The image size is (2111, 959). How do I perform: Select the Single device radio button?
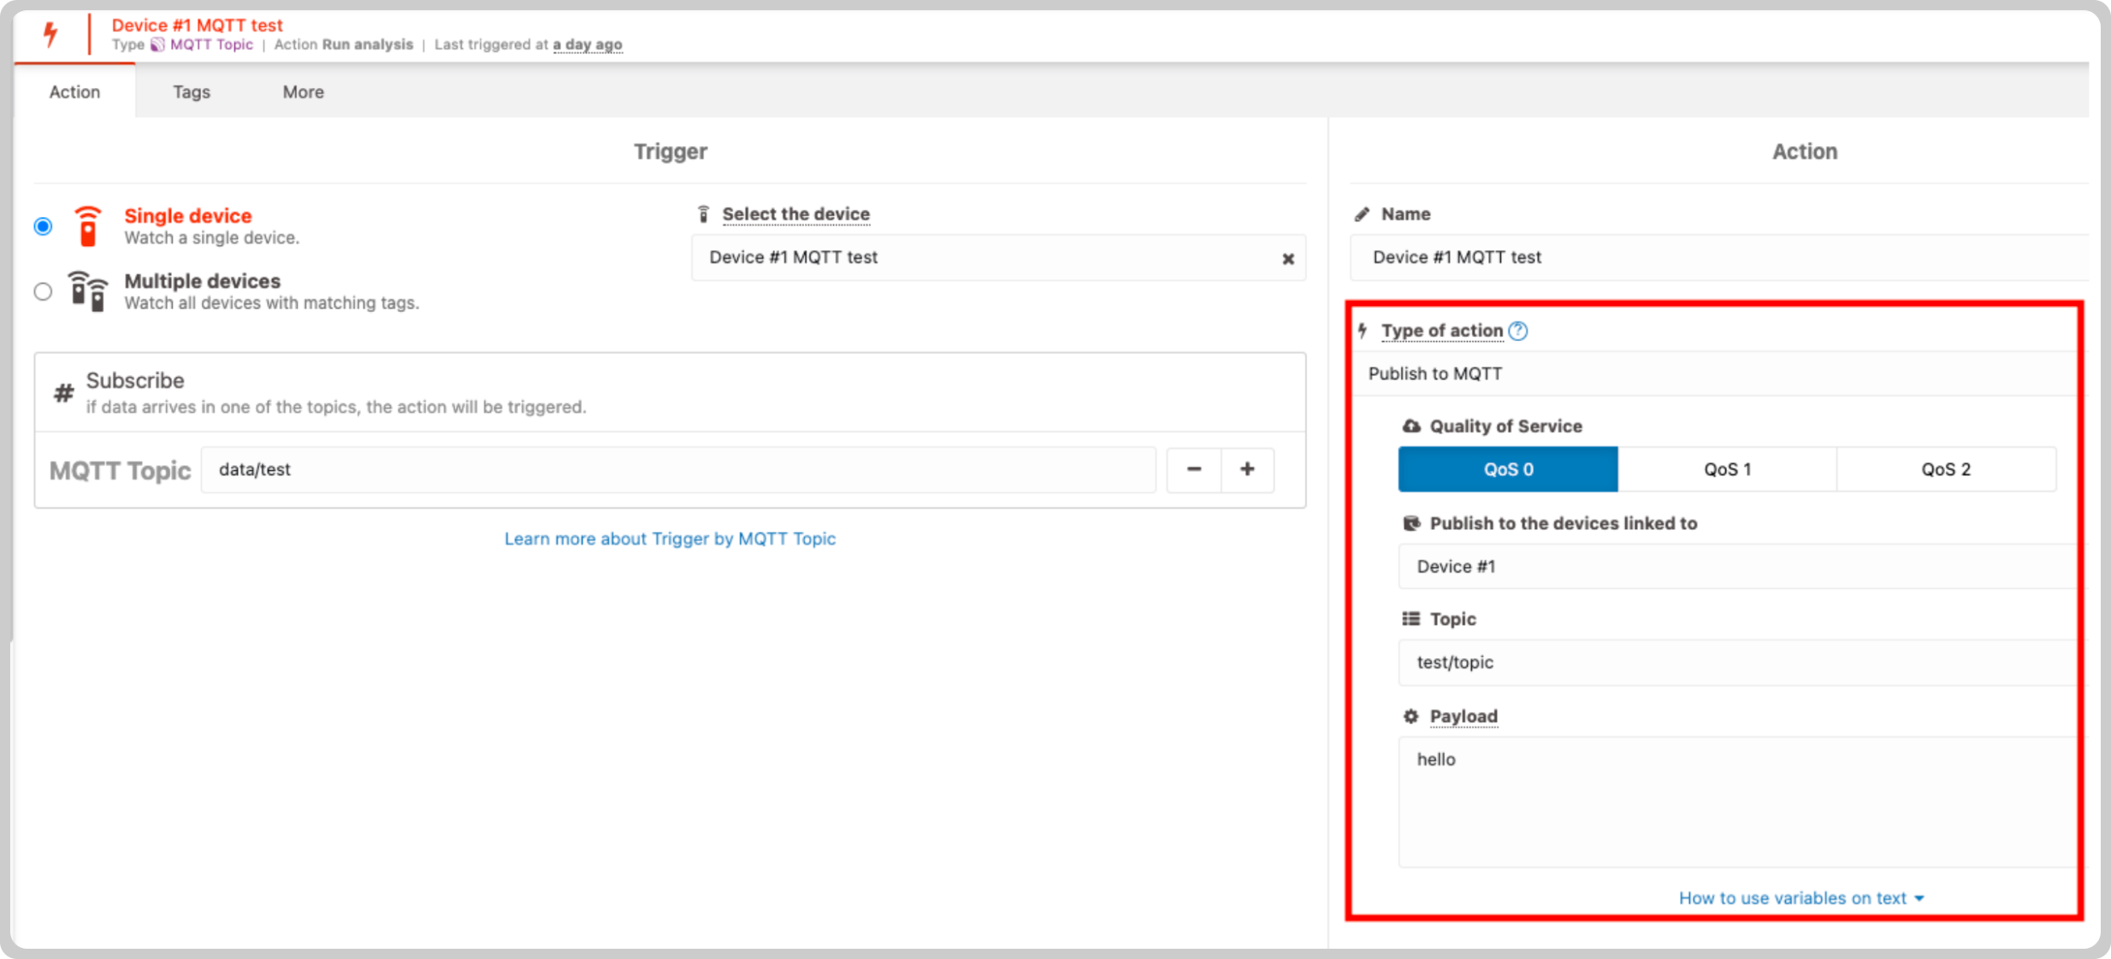point(43,227)
